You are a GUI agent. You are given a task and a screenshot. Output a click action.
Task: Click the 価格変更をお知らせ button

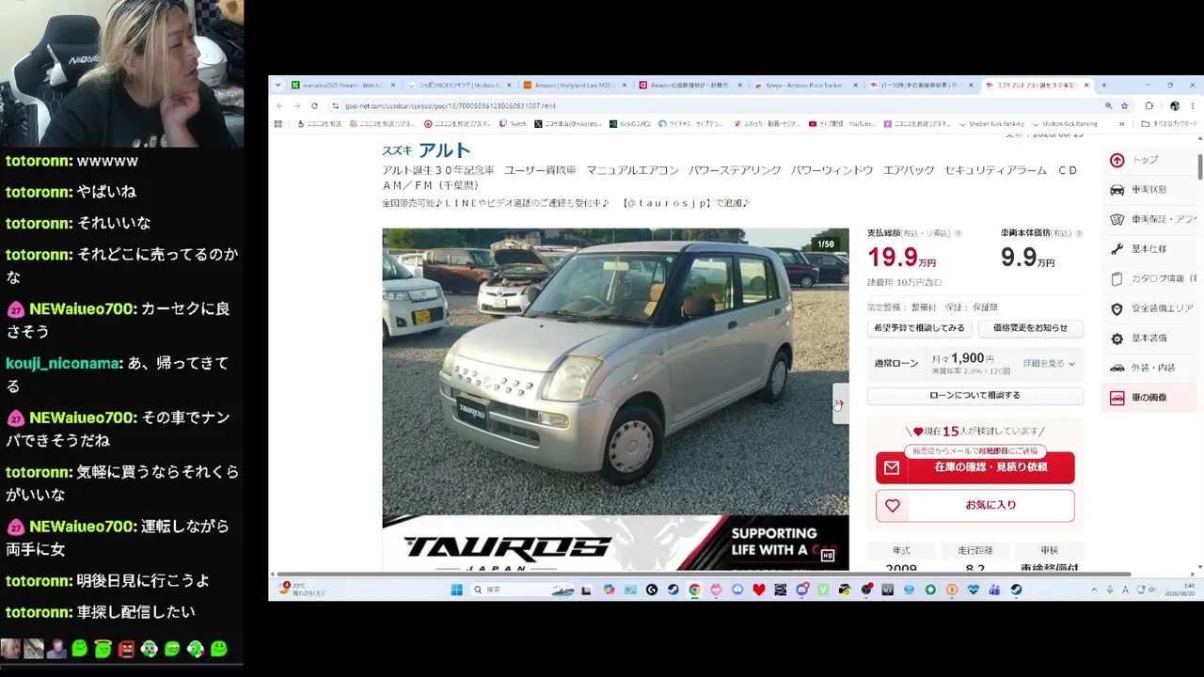click(x=1031, y=328)
